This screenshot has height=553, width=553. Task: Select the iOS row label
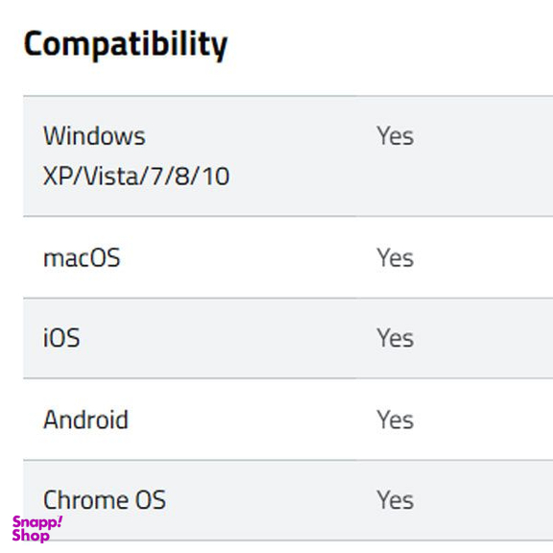(x=61, y=338)
